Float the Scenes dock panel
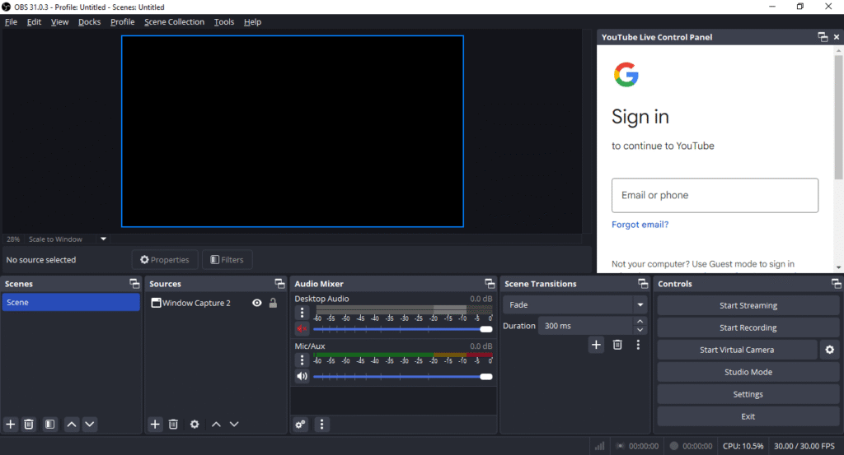 point(134,284)
